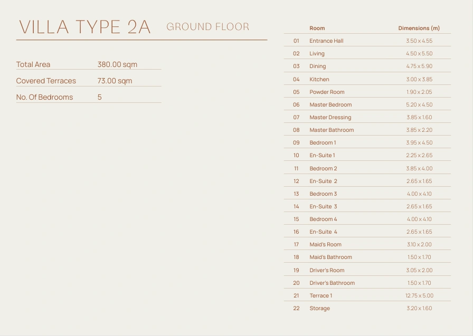Click the 3.95 x 4.50 dimension
473x336 pixels.
click(419, 142)
